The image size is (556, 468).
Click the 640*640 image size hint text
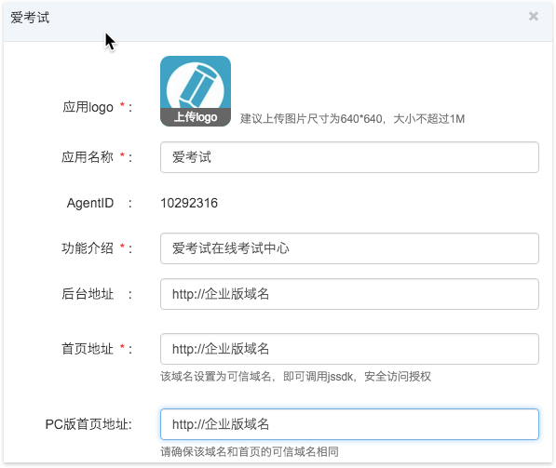coord(352,119)
